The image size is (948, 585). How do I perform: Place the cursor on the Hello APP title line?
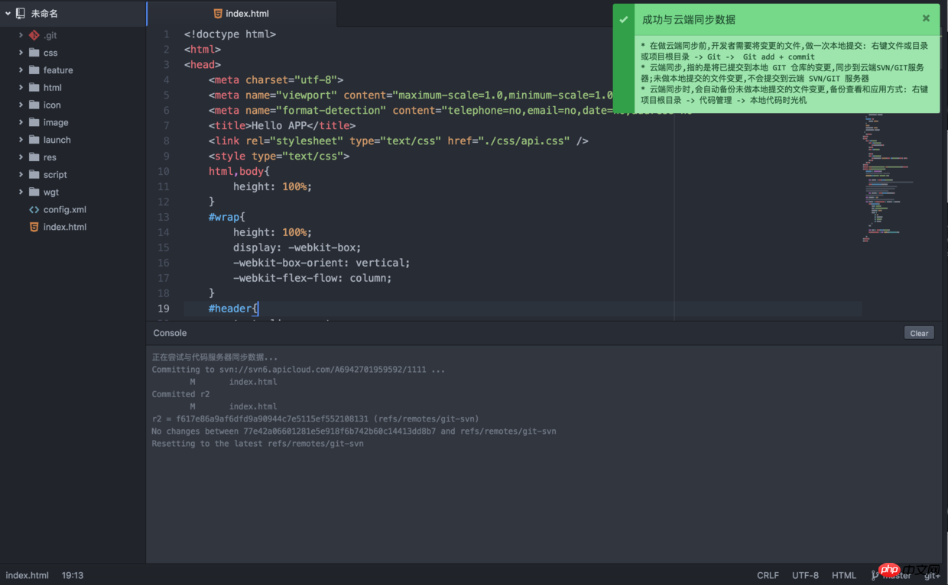click(282, 125)
